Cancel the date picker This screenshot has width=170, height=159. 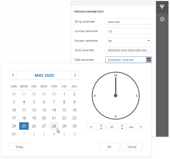click(132, 147)
